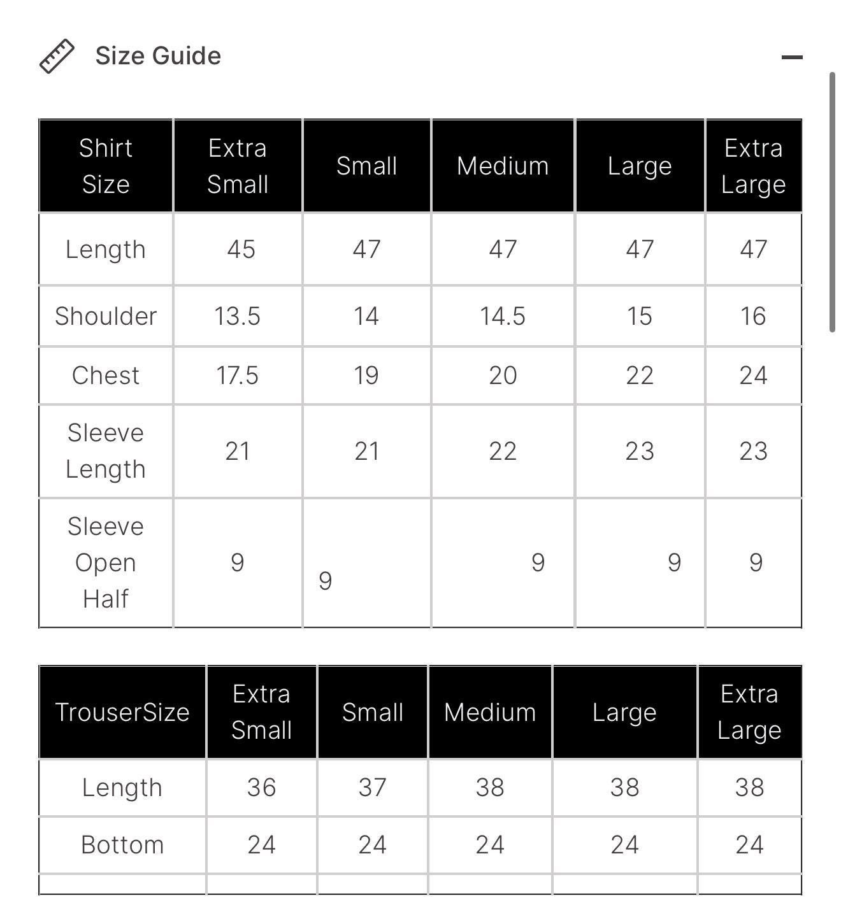Select the Shoulder row label
This screenshot has width=841, height=912.
tap(106, 316)
